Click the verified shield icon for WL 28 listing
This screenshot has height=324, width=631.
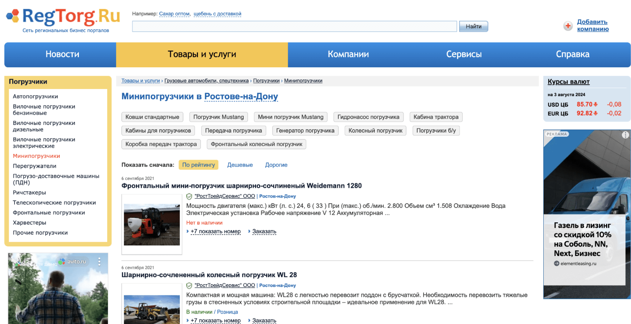tap(189, 286)
